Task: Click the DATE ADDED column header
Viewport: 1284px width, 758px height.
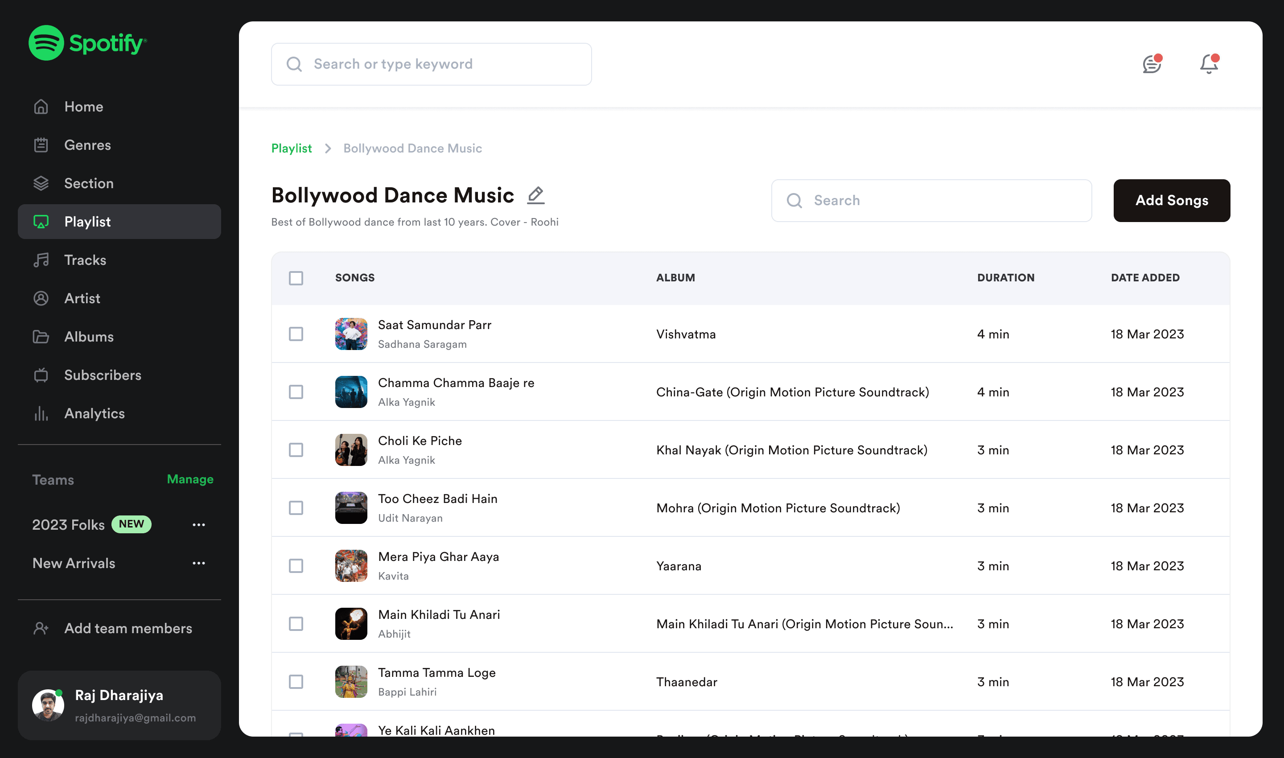Action: click(1146, 278)
